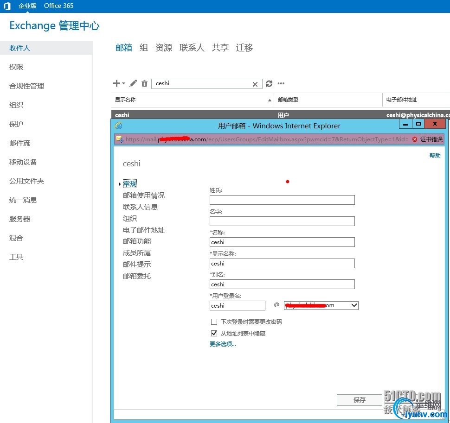450x423 pixels.
Task: Click the Office 365 text link in the top bar
Action: coord(58,6)
